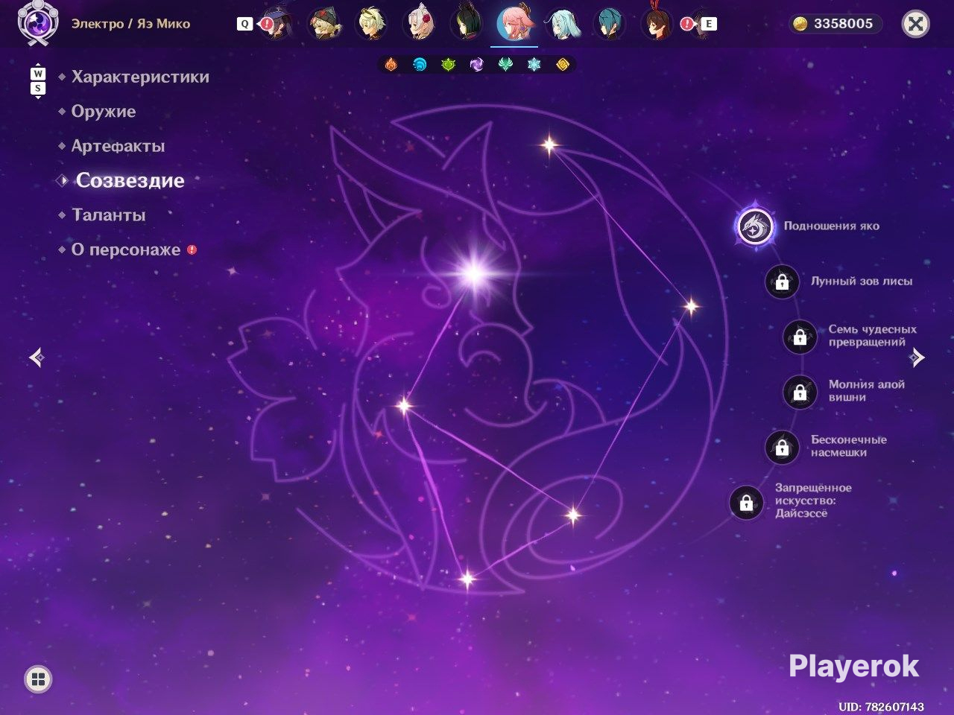The height and width of the screenshot is (715, 954).
Task: Select the Созвездие menu item
Action: 130,180
